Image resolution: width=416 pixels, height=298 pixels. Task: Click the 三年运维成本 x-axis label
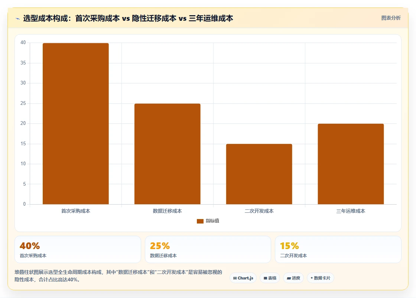(x=351, y=211)
